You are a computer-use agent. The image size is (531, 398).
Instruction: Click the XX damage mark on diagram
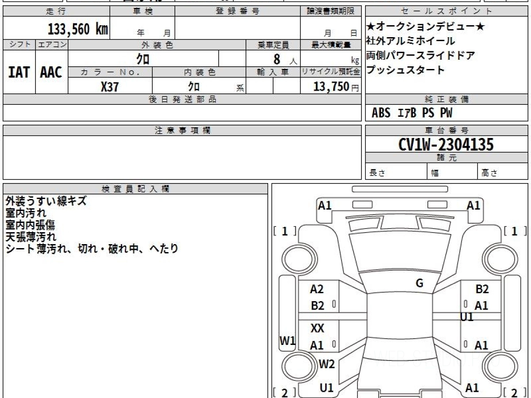(317, 329)
